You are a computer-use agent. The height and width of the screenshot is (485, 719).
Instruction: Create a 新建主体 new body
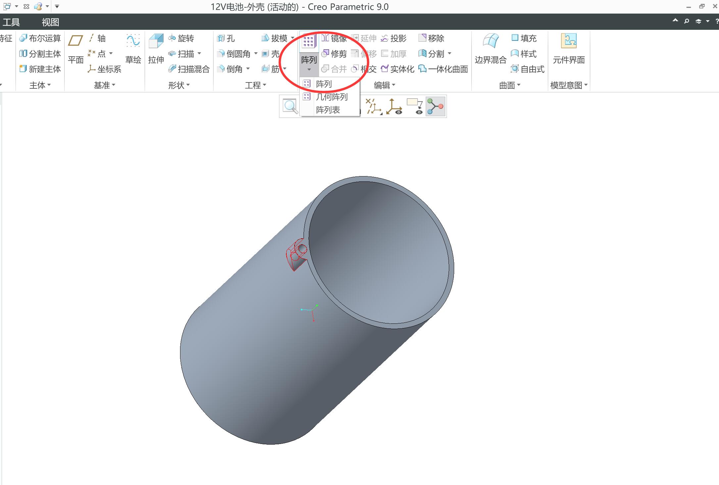tap(40, 69)
